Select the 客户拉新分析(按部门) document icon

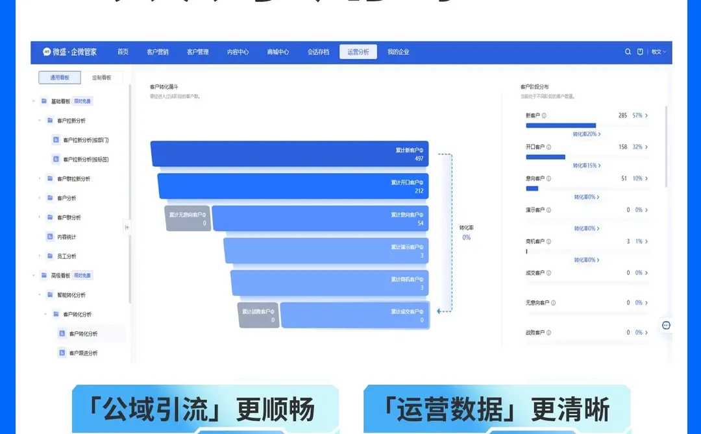(56, 139)
